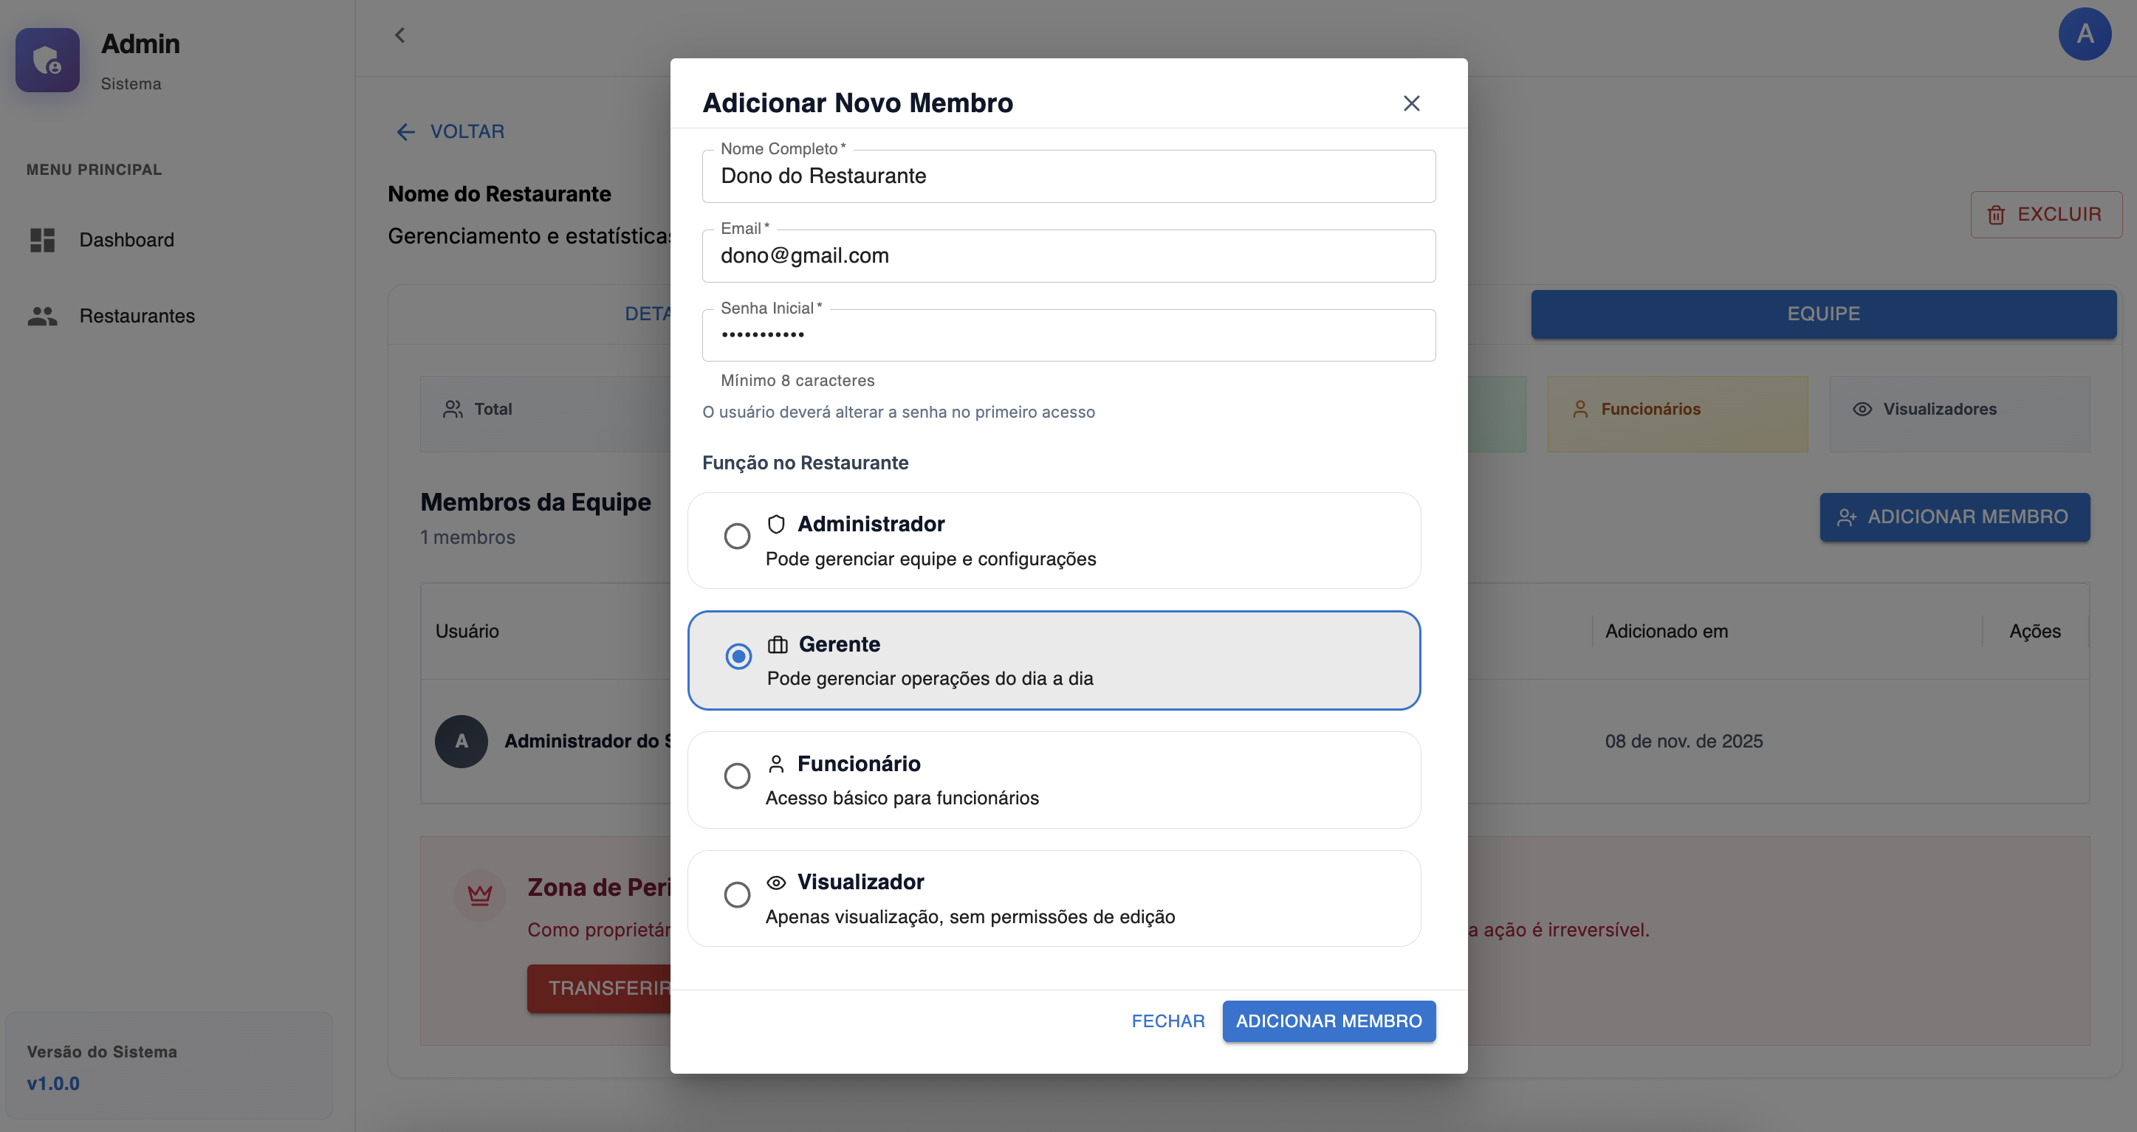This screenshot has height=1132, width=2137.
Task: Click the eye icon beside Visualizadores
Action: coord(1862,409)
